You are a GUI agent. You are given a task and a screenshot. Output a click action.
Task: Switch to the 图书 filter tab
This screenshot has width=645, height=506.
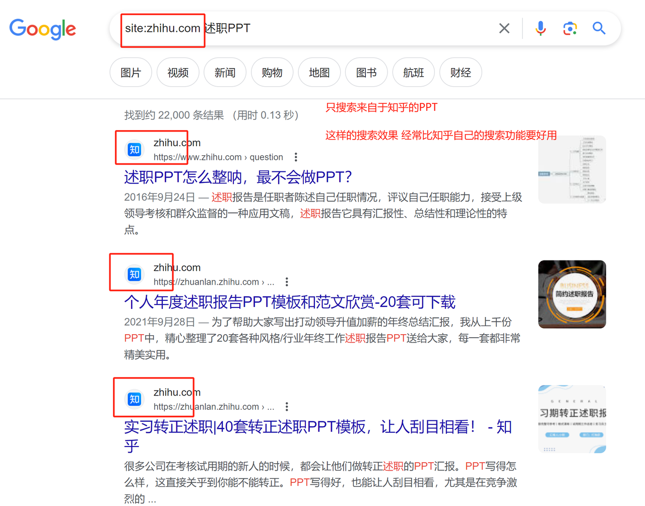(366, 73)
